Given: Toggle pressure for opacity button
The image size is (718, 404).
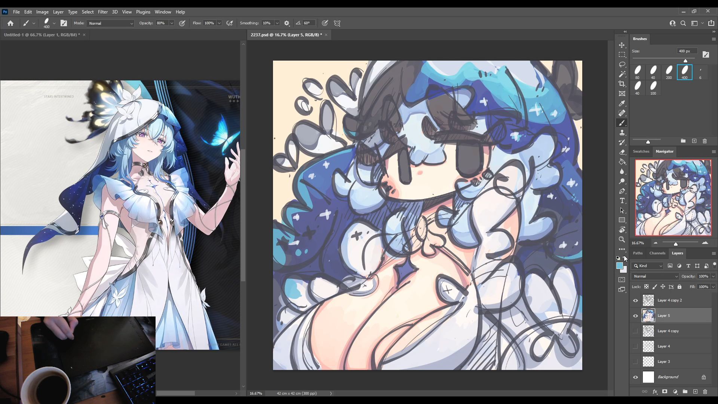Looking at the screenshot, I should 182,23.
